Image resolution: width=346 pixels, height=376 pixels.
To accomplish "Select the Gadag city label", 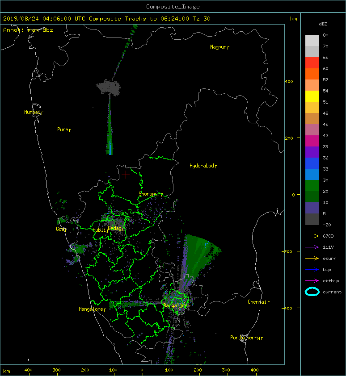I will pos(115,228).
